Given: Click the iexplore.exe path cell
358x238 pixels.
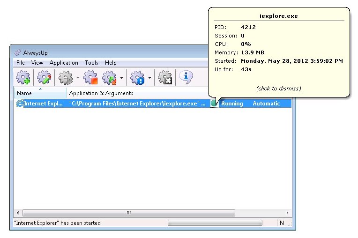Looking at the screenshot, I should point(137,104).
